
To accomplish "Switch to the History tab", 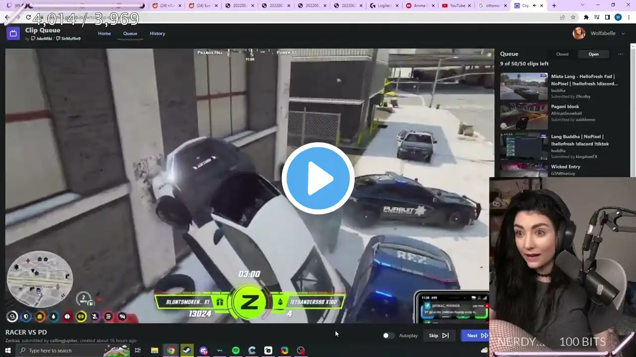I will pos(157,33).
